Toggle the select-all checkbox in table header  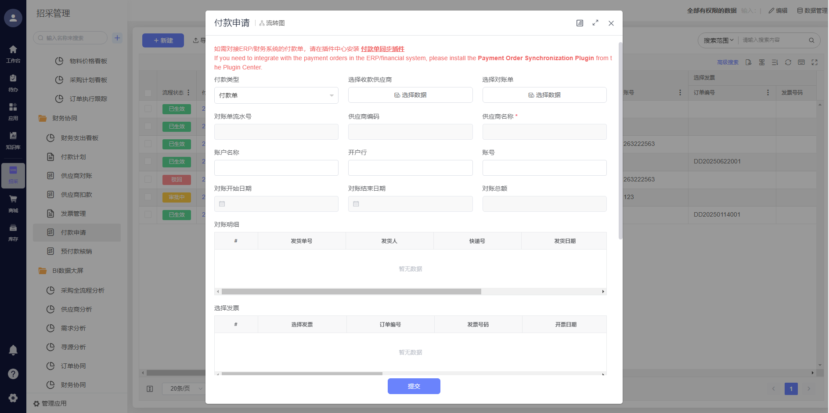click(x=148, y=93)
